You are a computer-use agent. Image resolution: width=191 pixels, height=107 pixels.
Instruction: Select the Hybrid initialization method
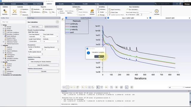[61, 11]
